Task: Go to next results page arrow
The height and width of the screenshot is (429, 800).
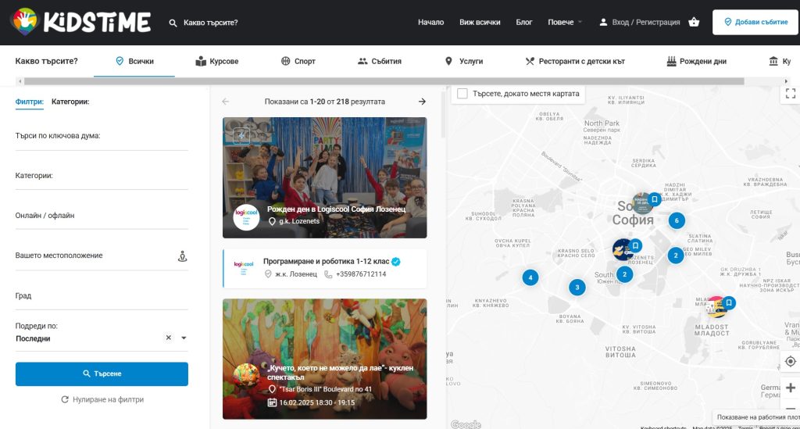Action: [x=422, y=102]
